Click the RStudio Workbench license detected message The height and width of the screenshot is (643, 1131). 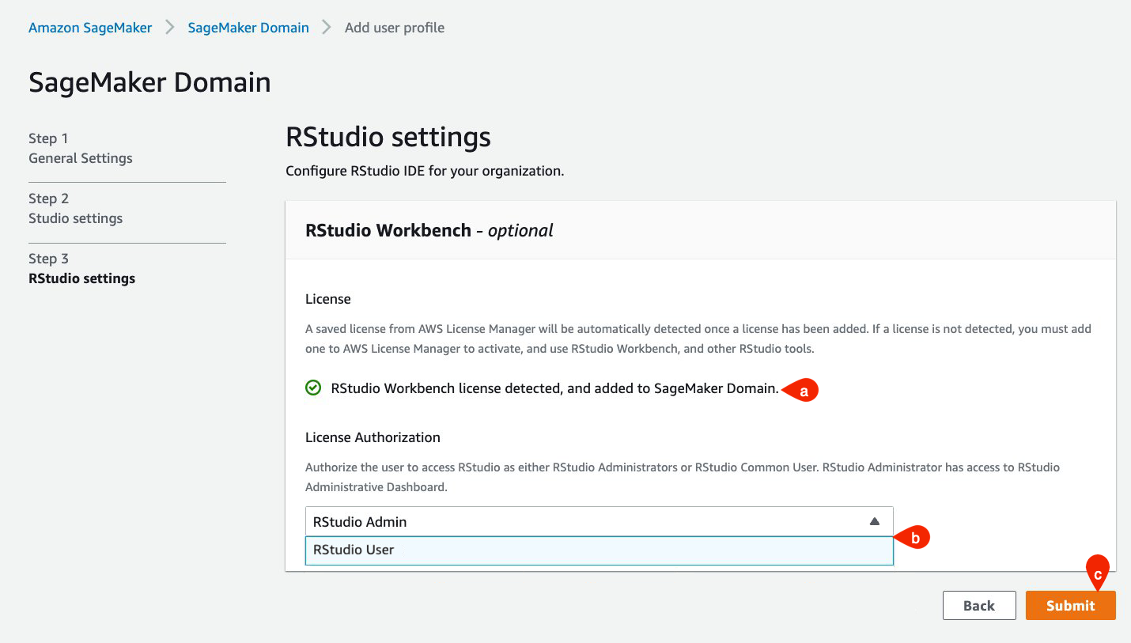[554, 388]
